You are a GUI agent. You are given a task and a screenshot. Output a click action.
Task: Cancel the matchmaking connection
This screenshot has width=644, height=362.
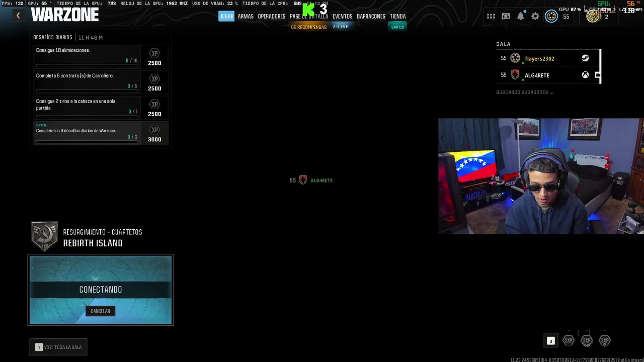[100, 311]
